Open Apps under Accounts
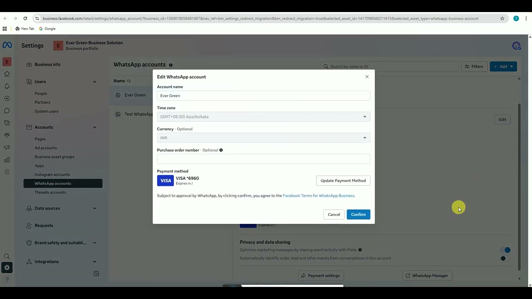Screen dimensions: 532x299 click(39, 166)
